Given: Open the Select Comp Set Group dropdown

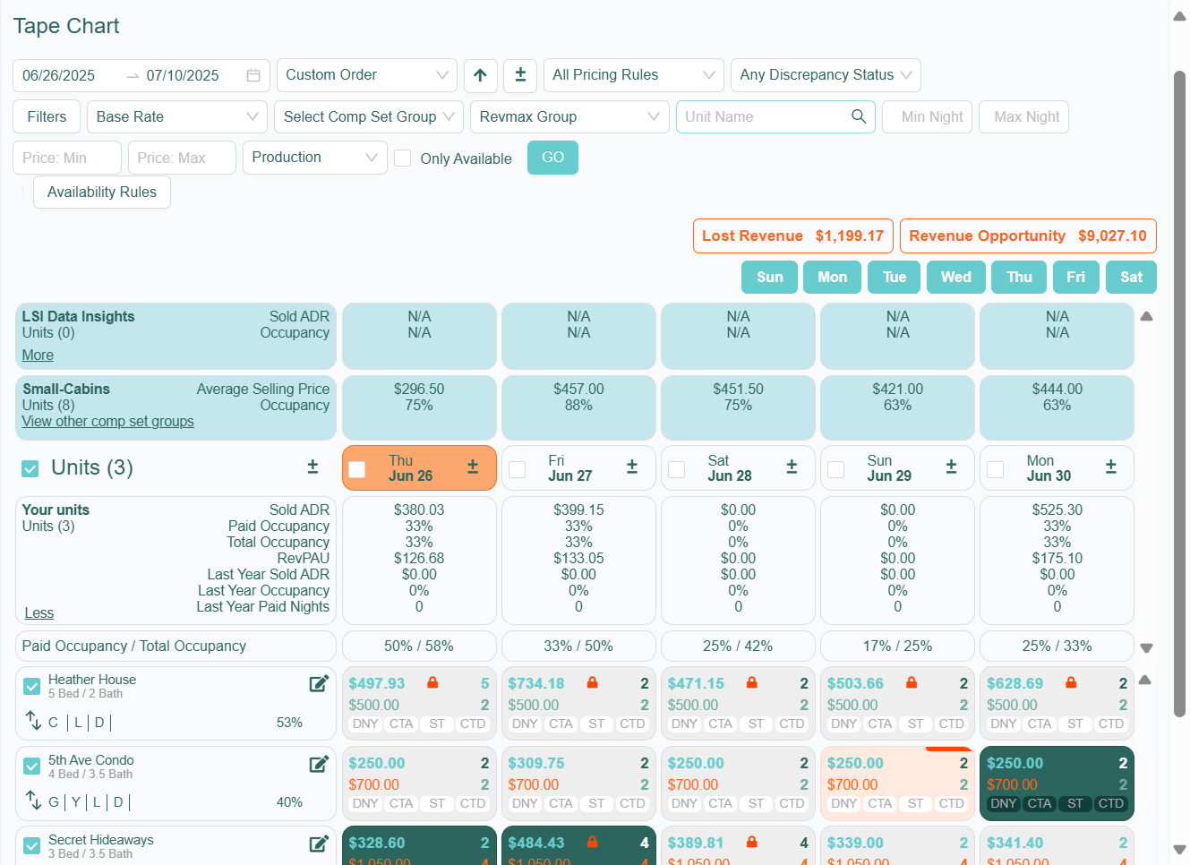Looking at the screenshot, I should point(369,116).
